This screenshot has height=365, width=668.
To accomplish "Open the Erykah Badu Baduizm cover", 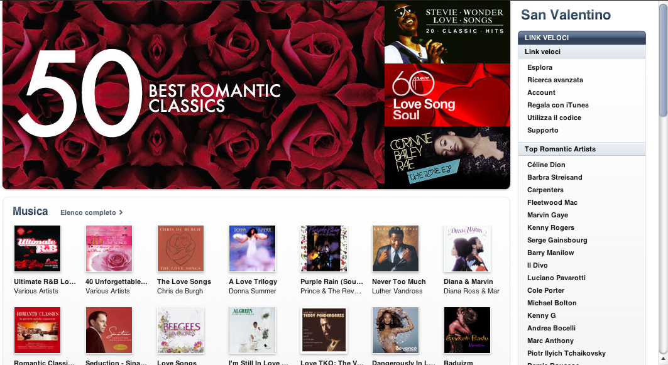I will pyautogui.click(x=467, y=330).
